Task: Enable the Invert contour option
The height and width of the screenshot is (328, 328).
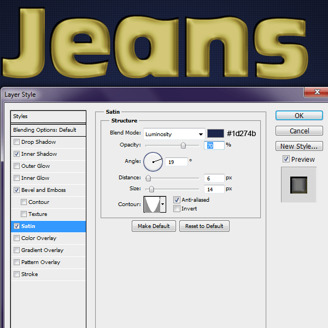Action: tap(177, 208)
